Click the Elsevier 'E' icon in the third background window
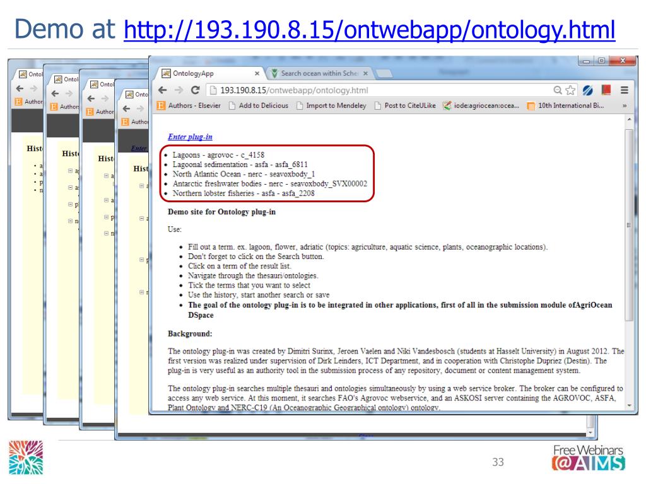 [90, 112]
